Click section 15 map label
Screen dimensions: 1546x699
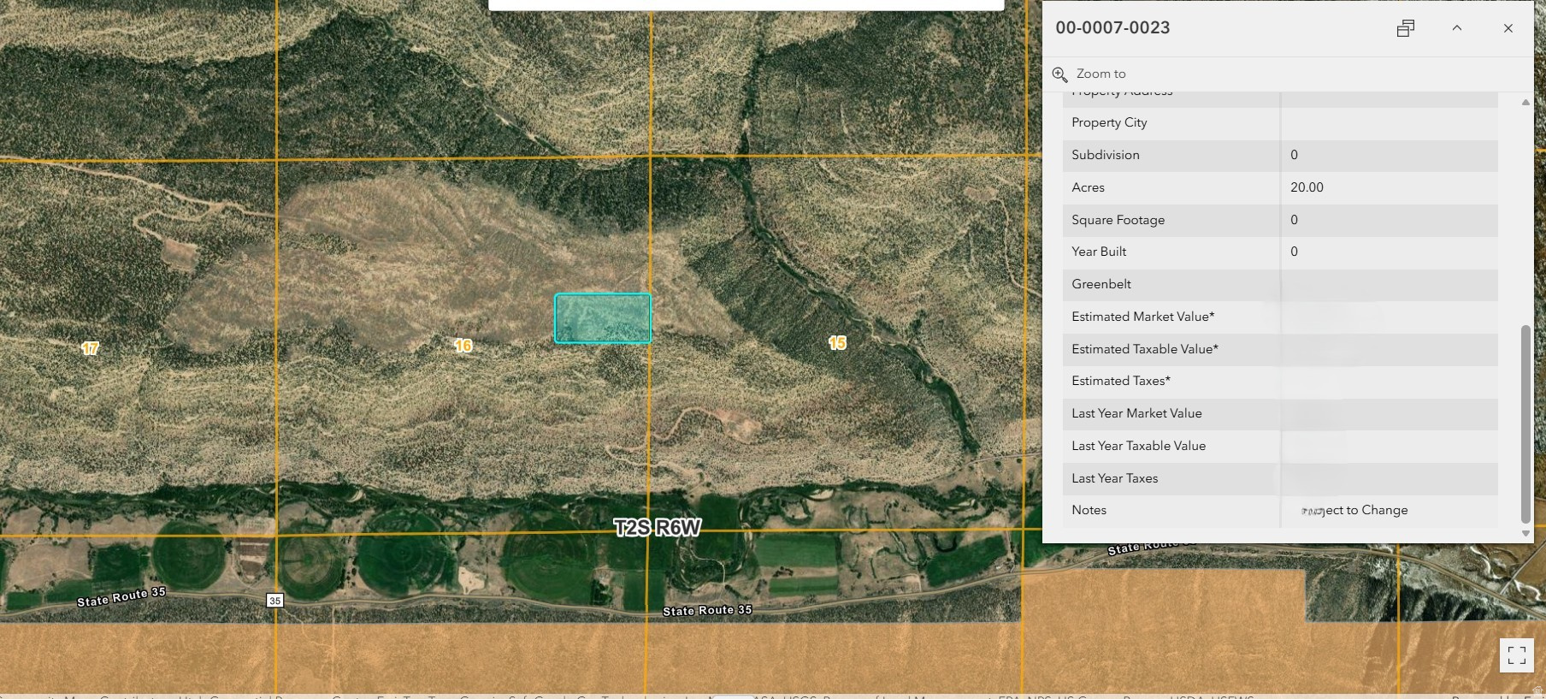tap(837, 343)
